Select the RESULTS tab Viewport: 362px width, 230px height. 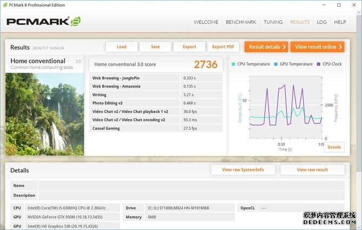point(300,22)
